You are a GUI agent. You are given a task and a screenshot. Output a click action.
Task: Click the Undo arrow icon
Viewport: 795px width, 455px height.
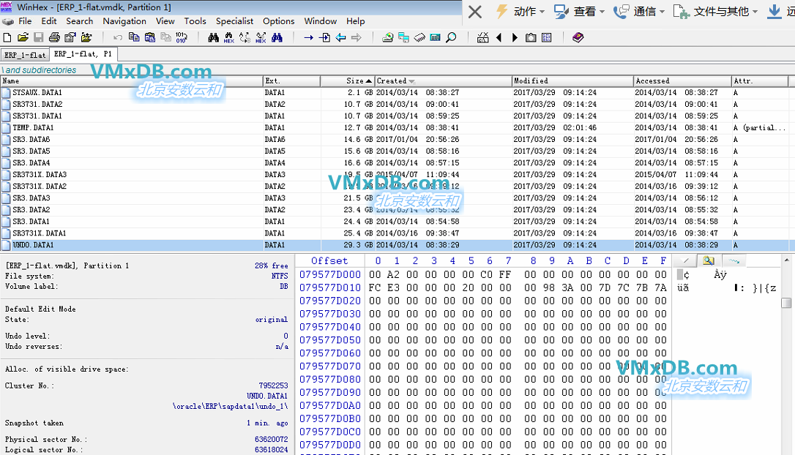click(118, 37)
